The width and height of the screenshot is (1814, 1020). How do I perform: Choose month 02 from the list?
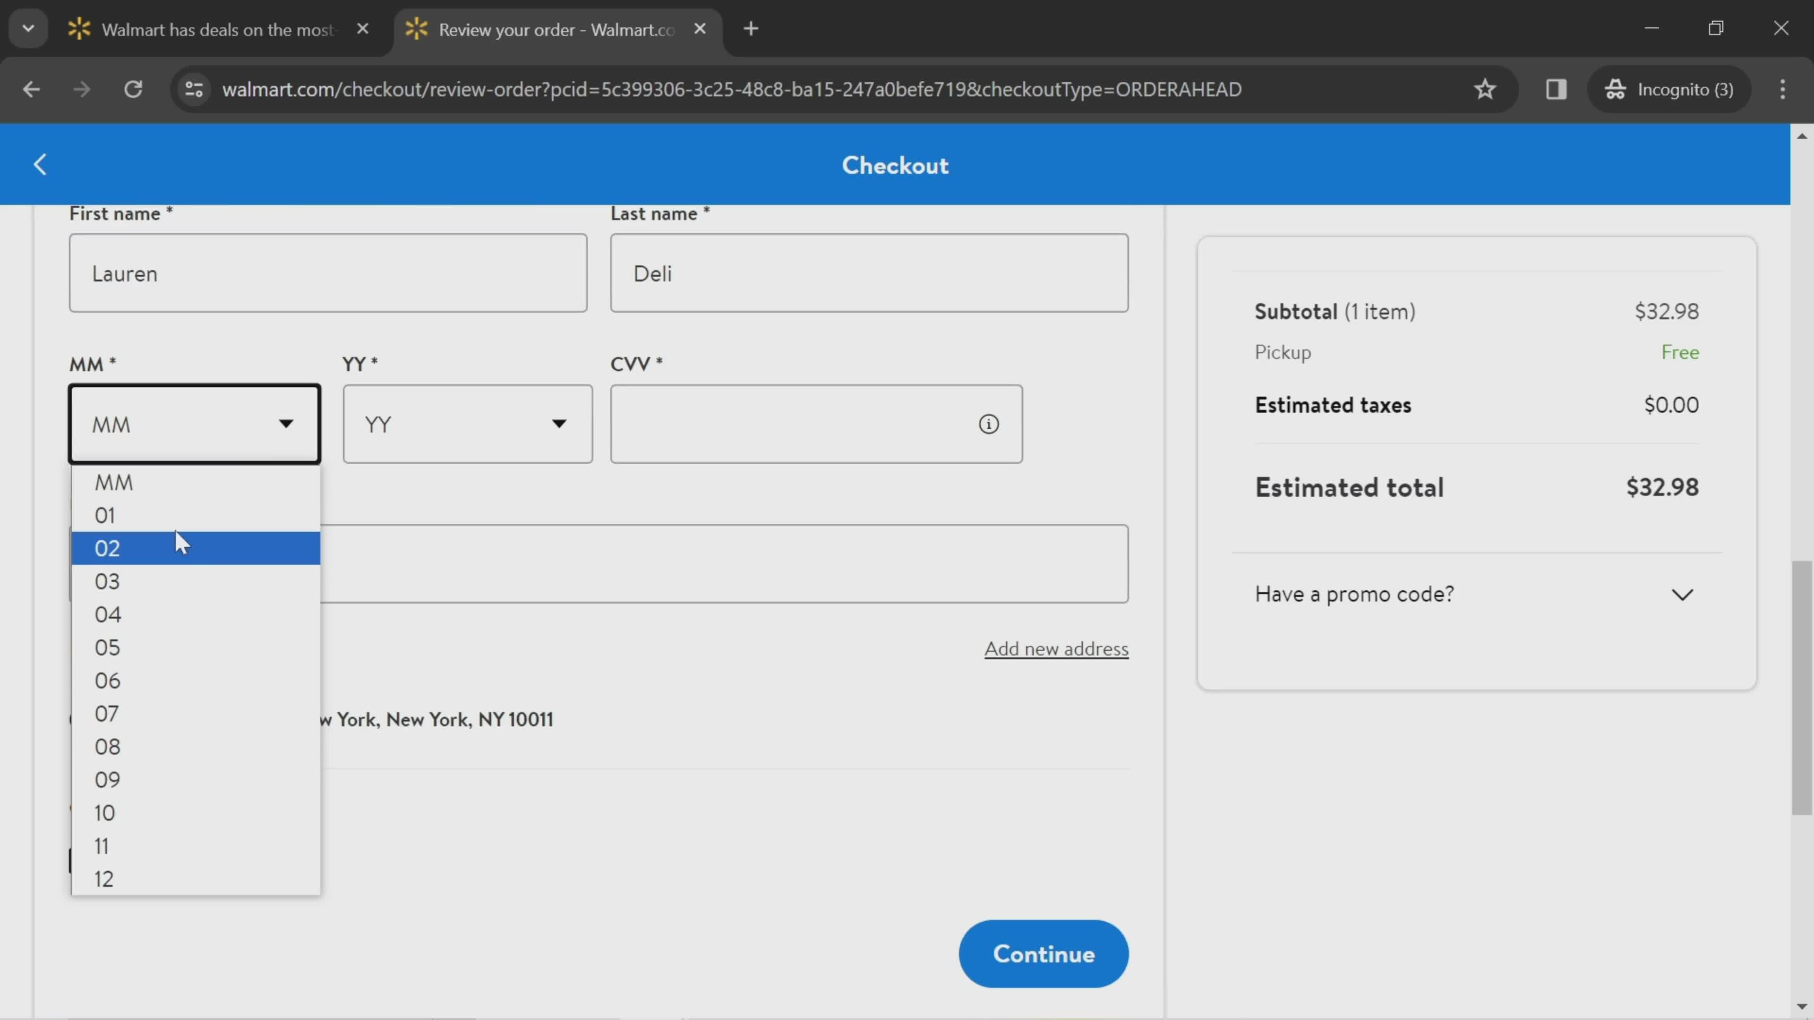196,548
